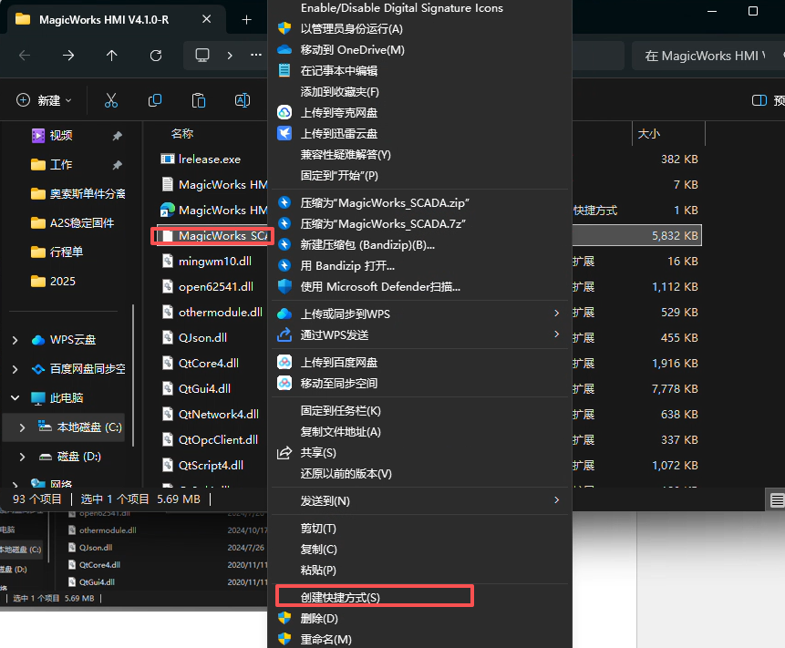Choose 固定到任务栏(K)
This screenshot has height=648, width=785.
[419, 411]
